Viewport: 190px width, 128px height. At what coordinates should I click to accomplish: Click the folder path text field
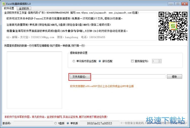(128, 77)
